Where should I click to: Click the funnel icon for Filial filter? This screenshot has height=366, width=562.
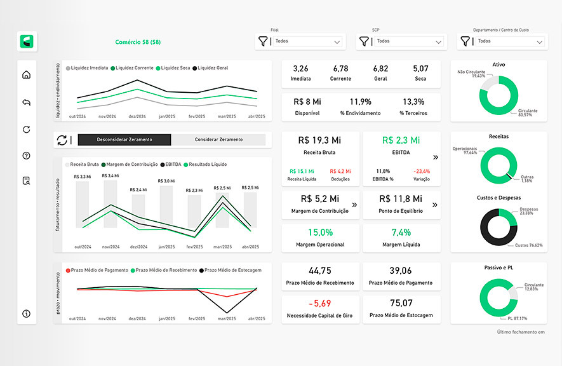pos(262,41)
